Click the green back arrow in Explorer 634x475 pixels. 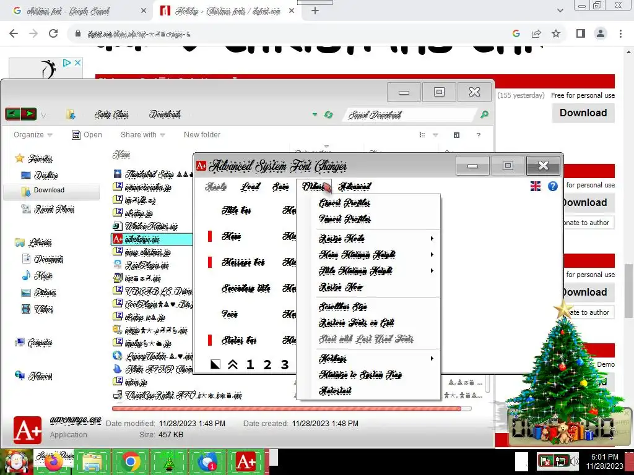click(x=13, y=114)
